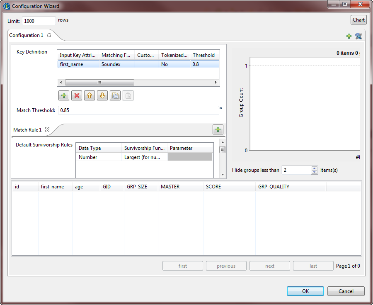Increase the hide groups spinner value
Viewport: 373px width, 305px height.
(x=315, y=168)
